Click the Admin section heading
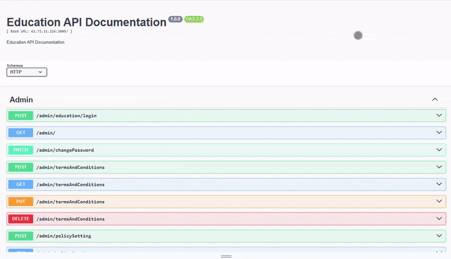 click(x=21, y=100)
